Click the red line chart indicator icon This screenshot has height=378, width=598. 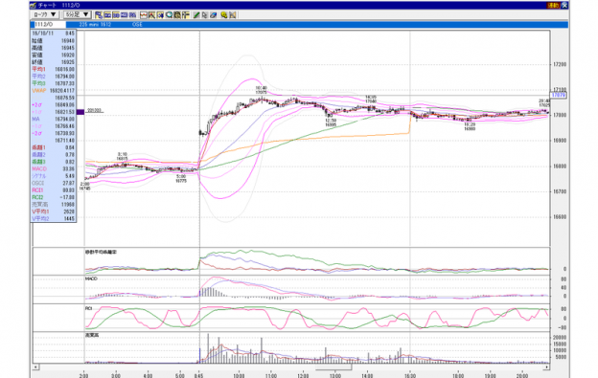144,15
